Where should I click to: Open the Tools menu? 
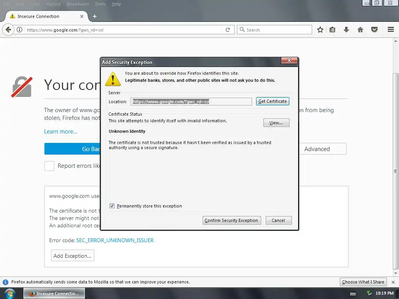[x=100, y=4]
